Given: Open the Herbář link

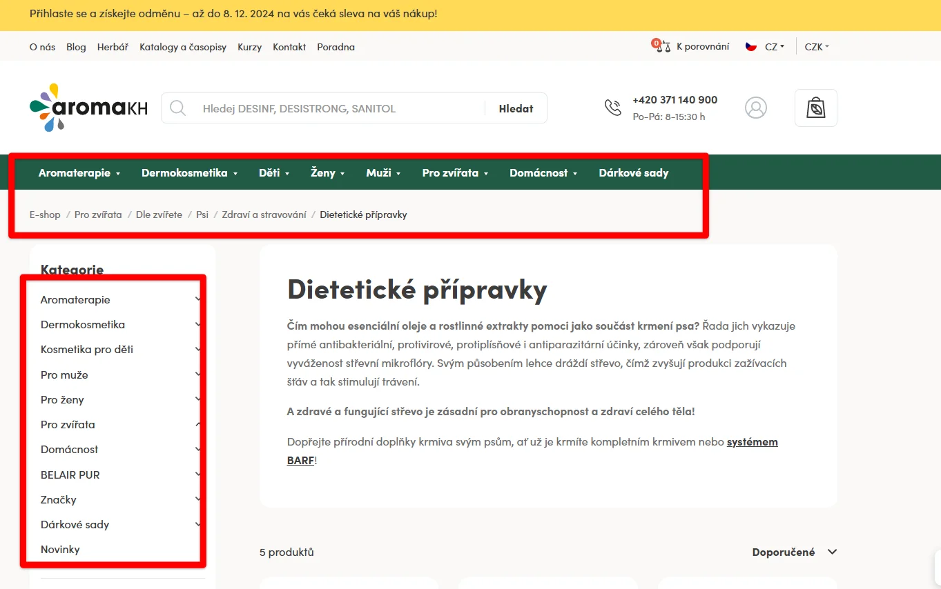Looking at the screenshot, I should (113, 47).
